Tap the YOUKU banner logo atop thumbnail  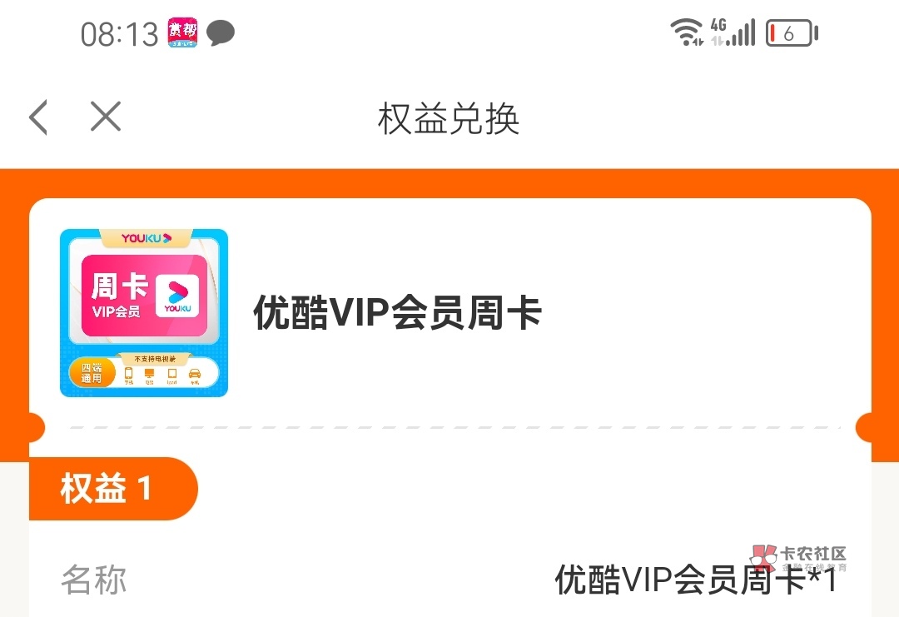point(147,238)
